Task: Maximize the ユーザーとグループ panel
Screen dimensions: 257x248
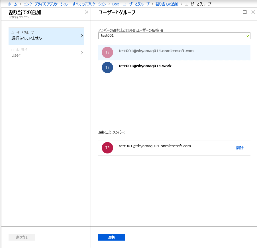Action: (245, 12)
